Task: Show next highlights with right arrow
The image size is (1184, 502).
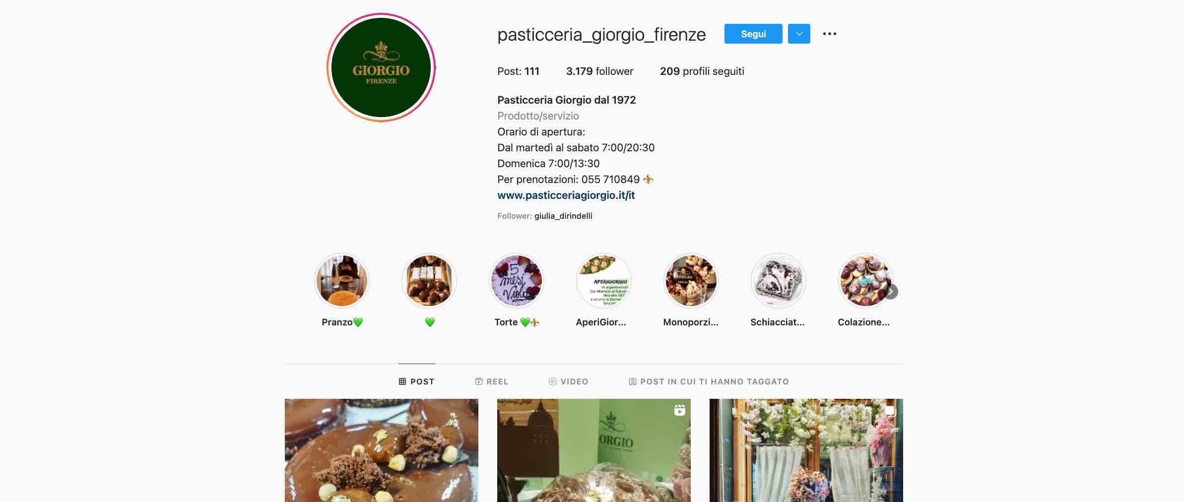Action: [892, 292]
